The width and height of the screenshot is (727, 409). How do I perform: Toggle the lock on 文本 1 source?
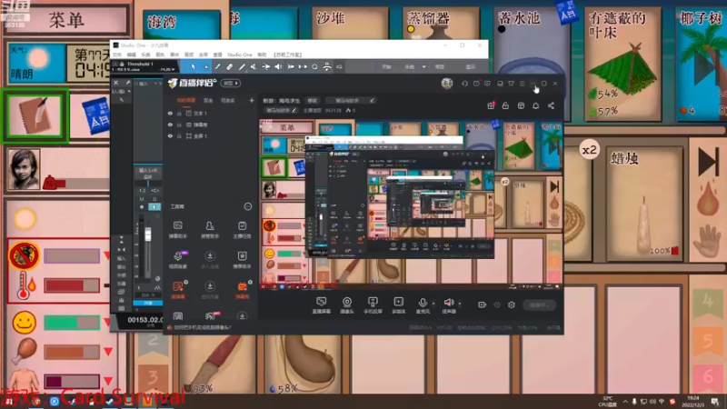coord(179,113)
